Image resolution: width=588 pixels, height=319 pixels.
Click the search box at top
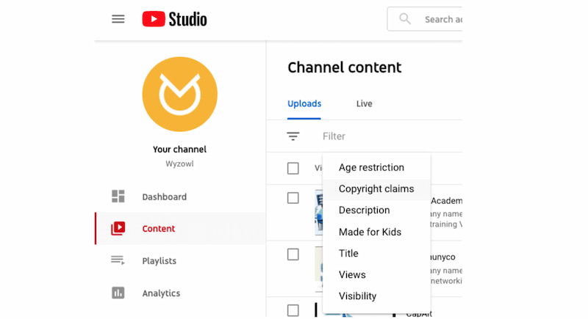(425, 18)
